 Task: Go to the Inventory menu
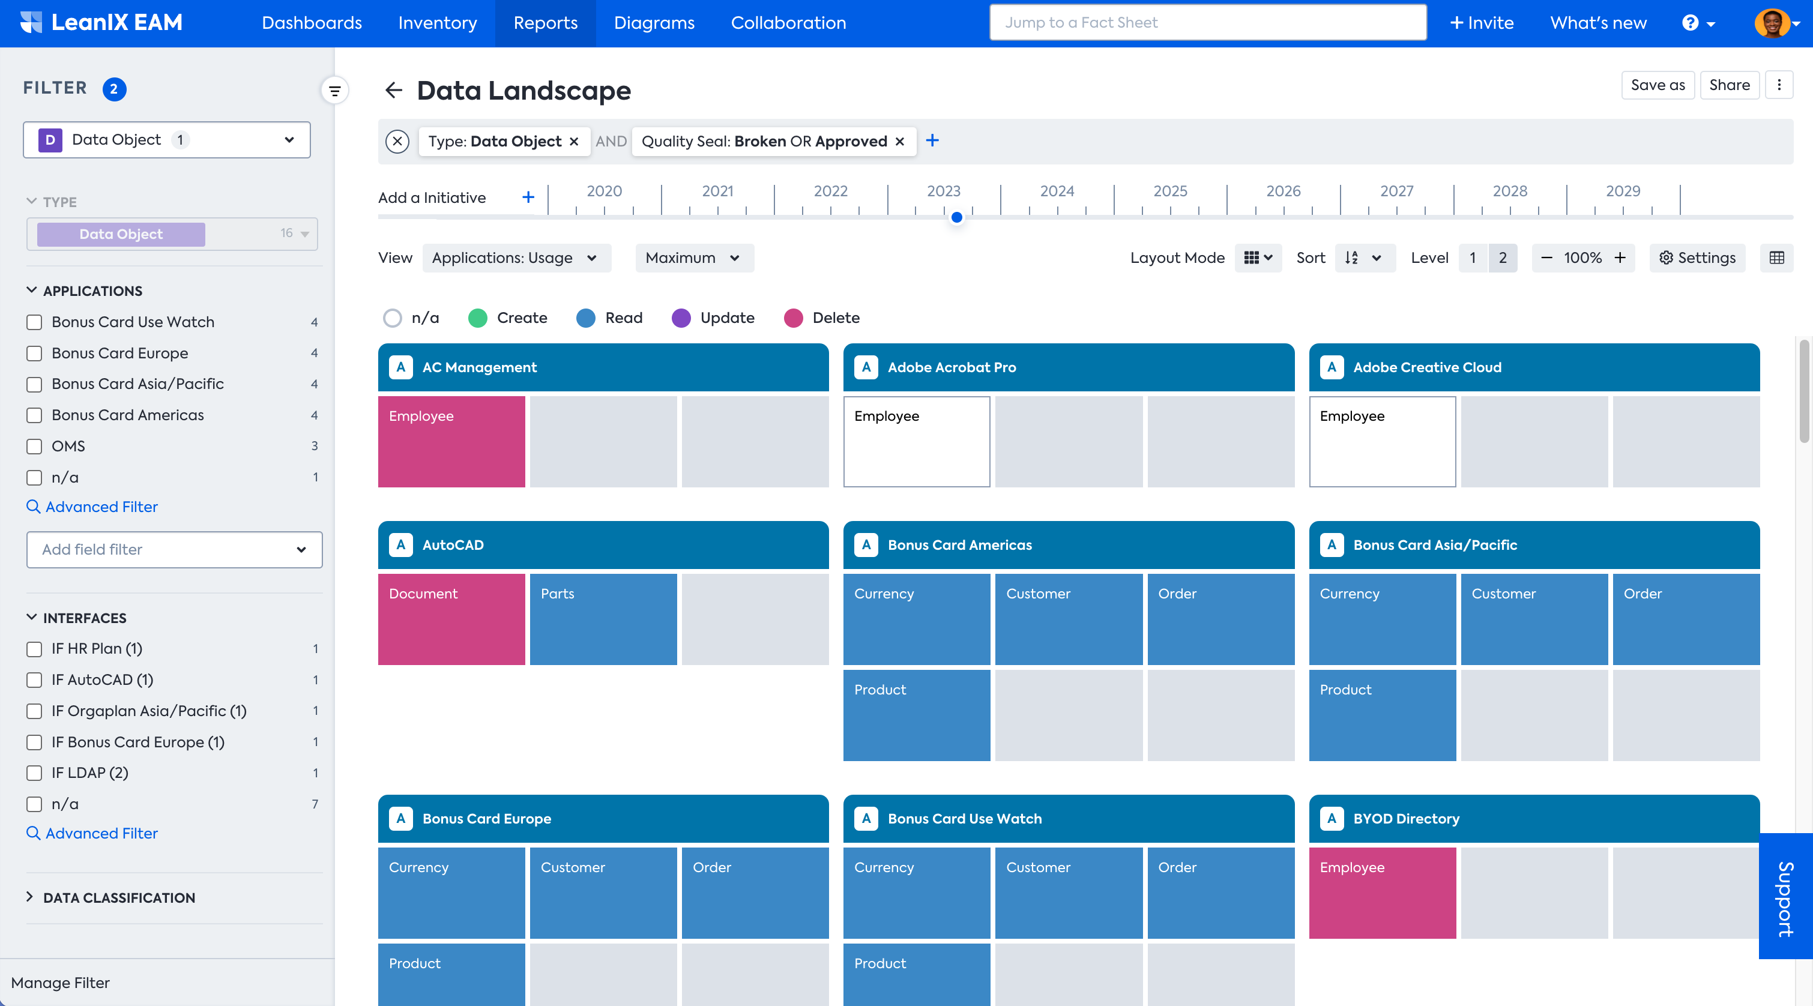437,23
